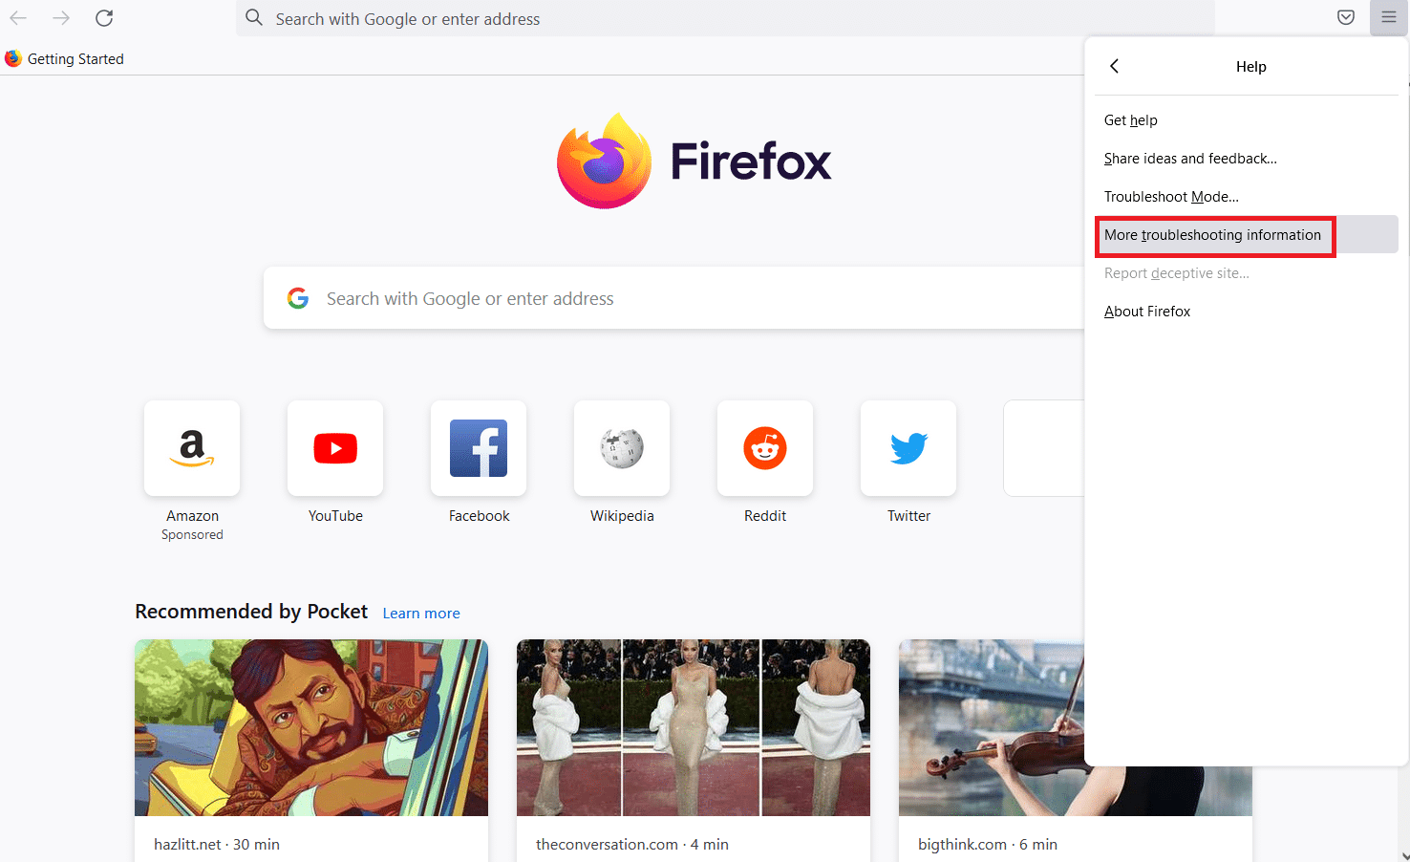The height and width of the screenshot is (862, 1410).
Task: Select Share ideas and feedback
Action: pyautogui.click(x=1246, y=159)
